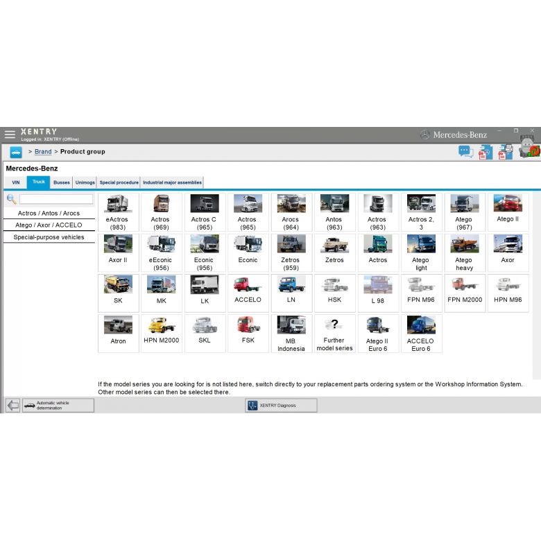The width and height of the screenshot is (541, 541).
Task: Pick the L 98 truck tile
Action: pos(378,293)
